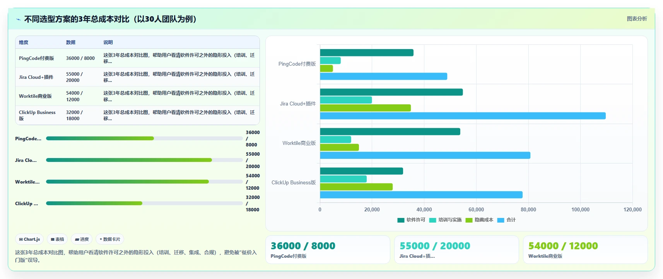This screenshot has width=663, height=279.
Task: Click the turquoise 培训与实施 bar for Worktile商业版
Action: point(336,139)
